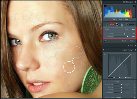Toggle highlight clipping indicator in histogram

tap(134, 6)
